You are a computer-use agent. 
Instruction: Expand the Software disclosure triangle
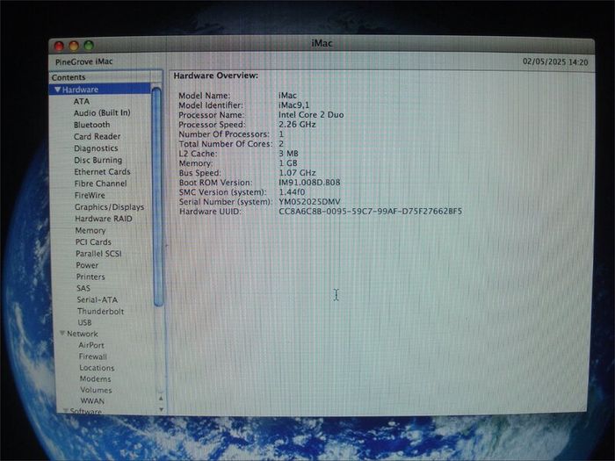coord(66,410)
